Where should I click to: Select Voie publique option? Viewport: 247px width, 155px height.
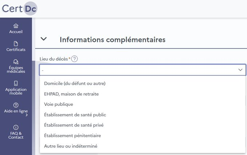pos(58,104)
